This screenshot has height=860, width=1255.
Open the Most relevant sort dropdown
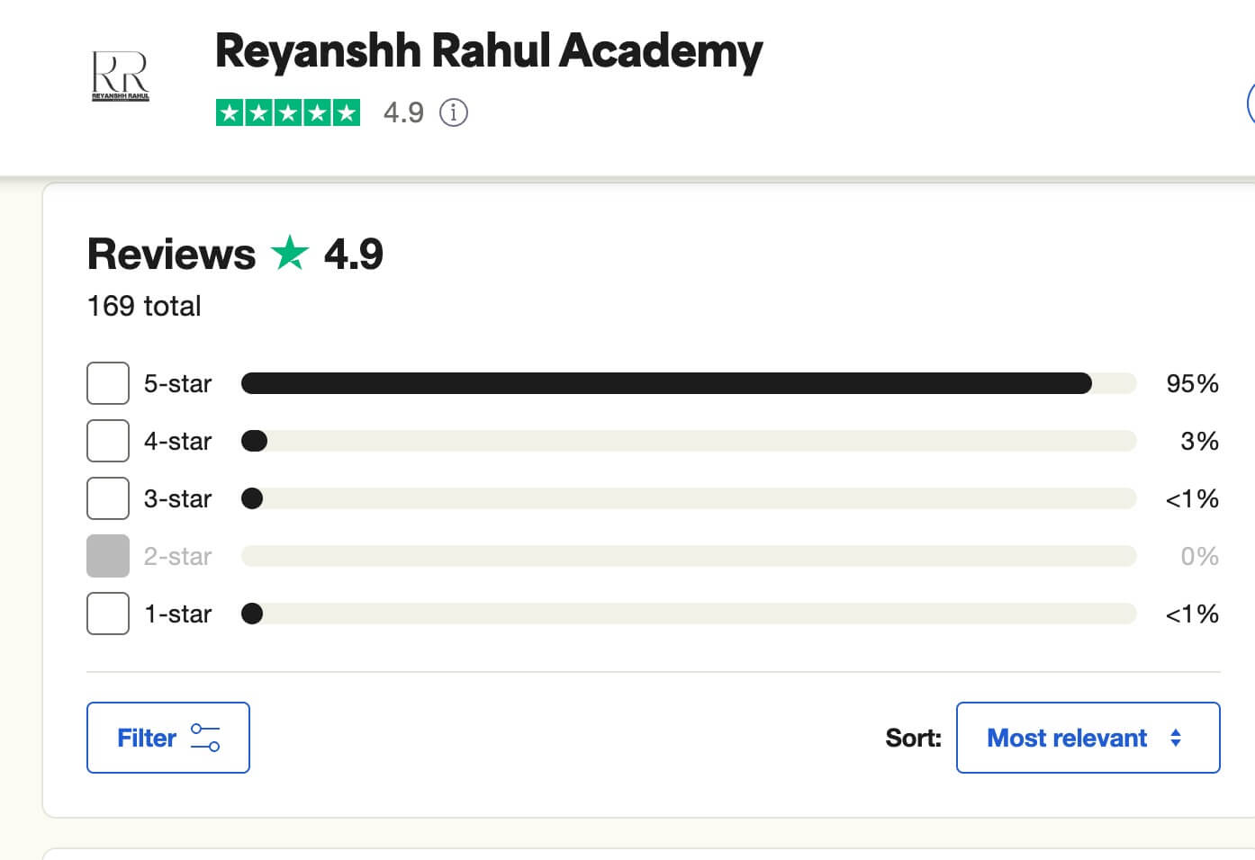(1088, 738)
